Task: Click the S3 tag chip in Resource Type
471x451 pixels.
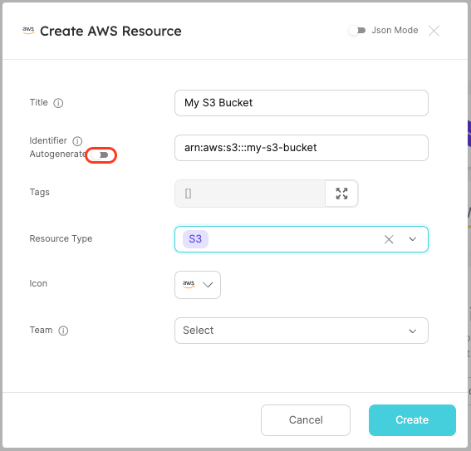Action: (x=195, y=239)
